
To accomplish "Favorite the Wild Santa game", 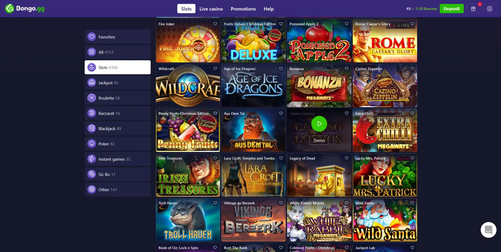I will pos(412,203).
